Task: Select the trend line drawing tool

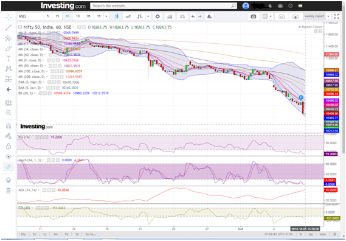Action: coord(9,27)
